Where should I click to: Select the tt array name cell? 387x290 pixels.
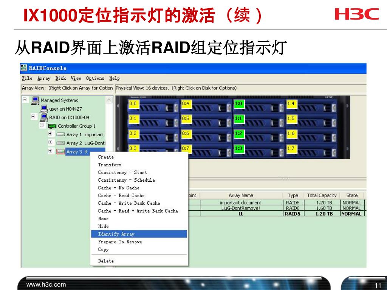(241, 214)
